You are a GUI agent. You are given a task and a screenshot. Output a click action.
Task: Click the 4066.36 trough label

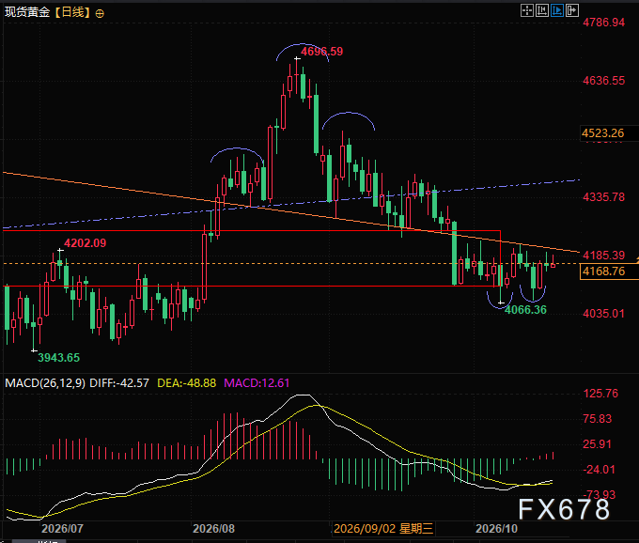click(525, 310)
